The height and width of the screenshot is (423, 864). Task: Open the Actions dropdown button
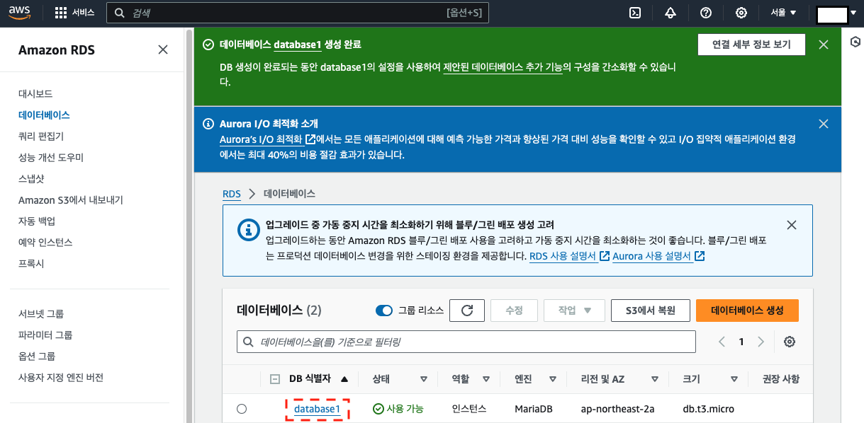(574, 311)
